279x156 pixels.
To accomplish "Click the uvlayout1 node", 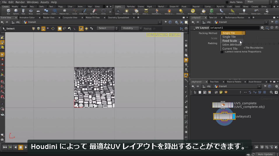I will click(x=224, y=117).
